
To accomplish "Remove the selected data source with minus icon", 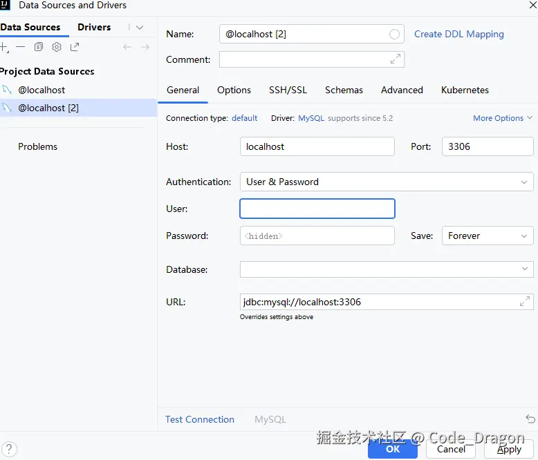I will click(21, 47).
